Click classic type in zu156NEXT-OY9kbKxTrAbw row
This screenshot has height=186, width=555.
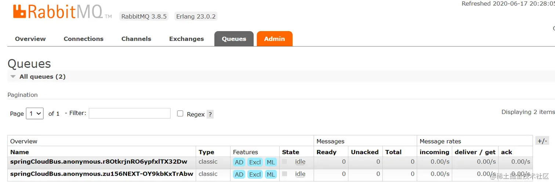(208, 174)
